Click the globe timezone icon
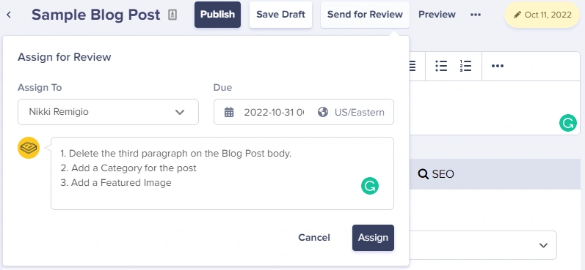The image size is (585, 270). pyautogui.click(x=323, y=112)
